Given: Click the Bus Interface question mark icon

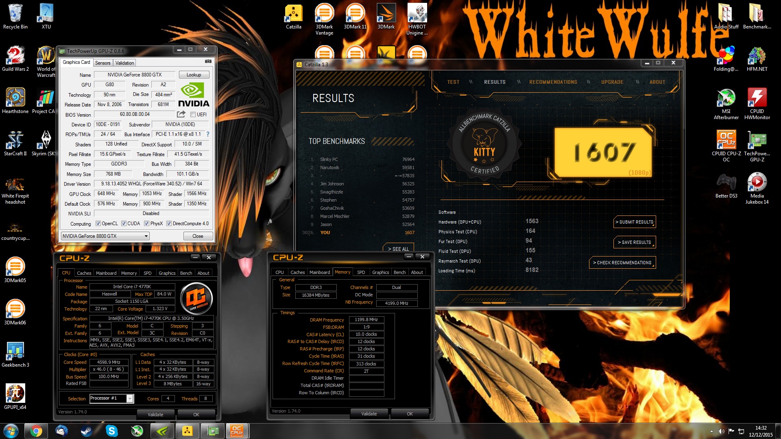Looking at the screenshot, I should pyautogui.click(x=208, y=134).
